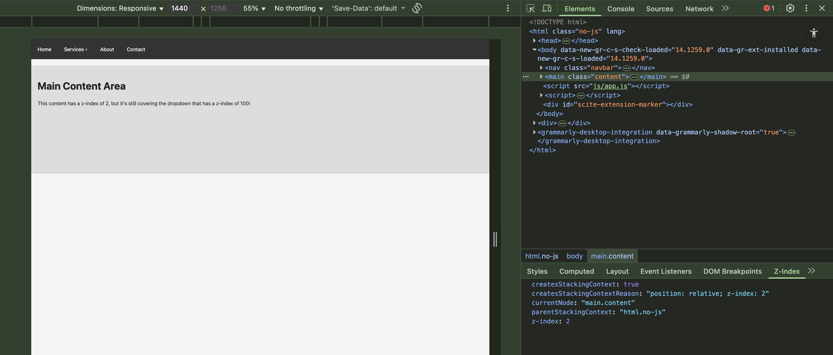This screenshot has width=833, height=355.
Task: Toggle the device emulation toolbar
Action: 547,8
